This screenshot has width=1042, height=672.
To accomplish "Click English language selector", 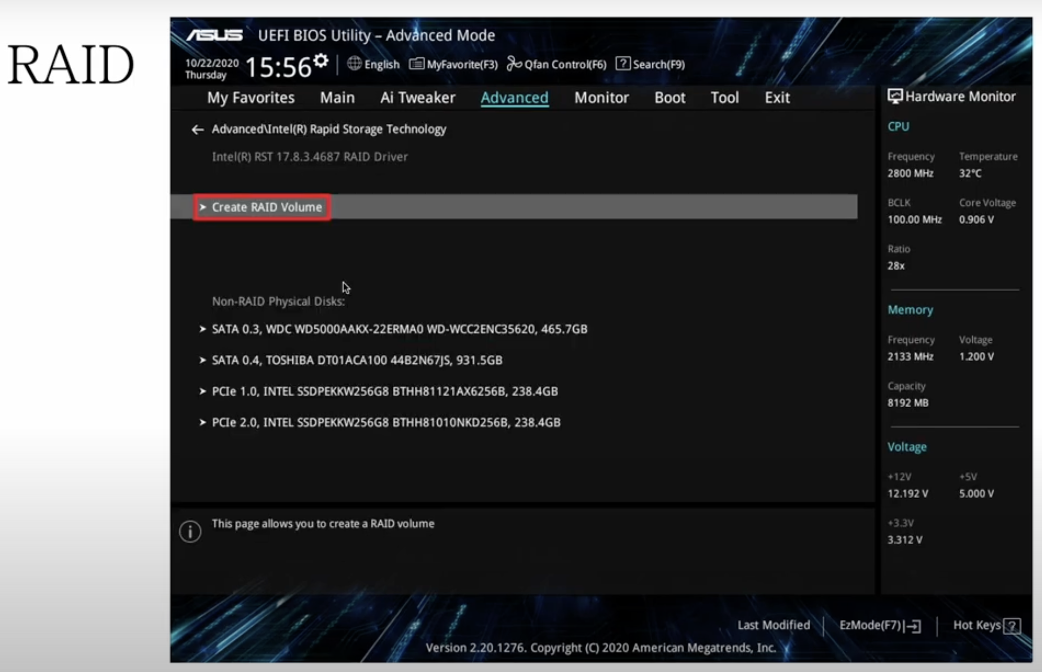I will pos(382,64).
